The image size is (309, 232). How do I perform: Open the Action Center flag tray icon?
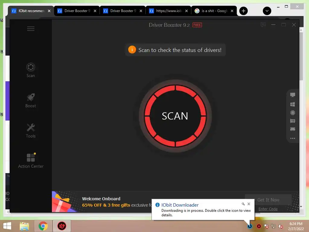pos(266,226)
